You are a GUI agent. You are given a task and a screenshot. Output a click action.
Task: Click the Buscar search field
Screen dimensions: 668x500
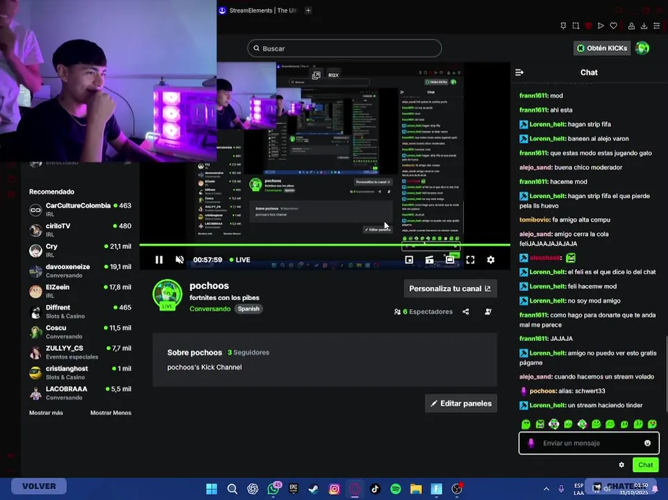click(344, 48)
